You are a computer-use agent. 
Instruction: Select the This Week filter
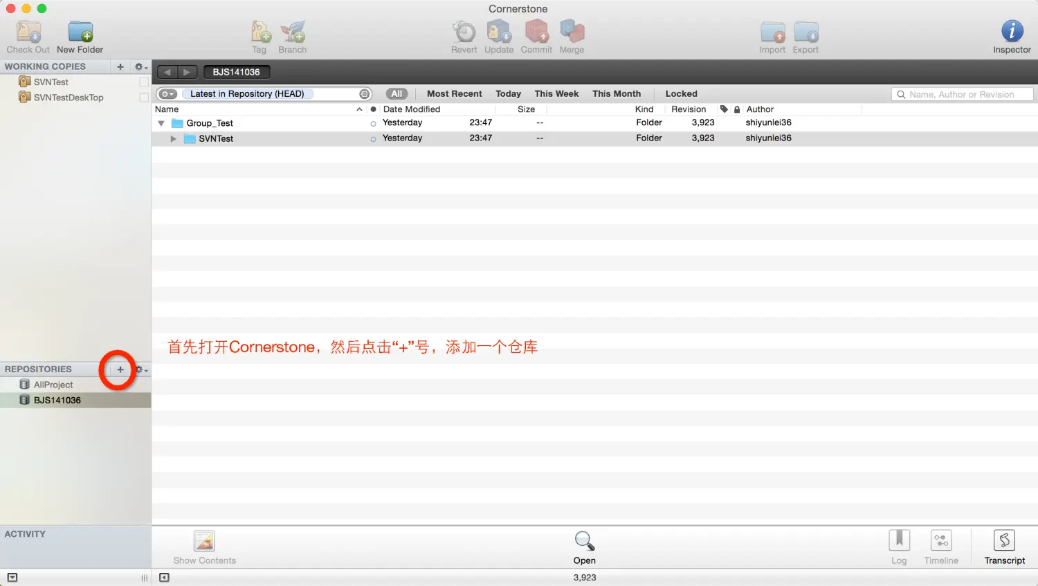[x=556, y=94]
